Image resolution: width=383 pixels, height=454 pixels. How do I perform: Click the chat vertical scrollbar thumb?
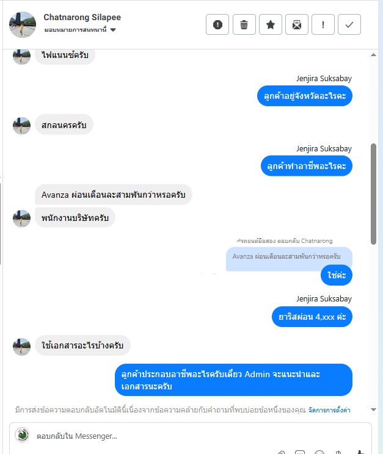[x=373, y=194]
